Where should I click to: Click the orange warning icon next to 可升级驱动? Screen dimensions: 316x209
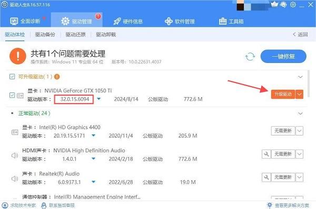[57, 77]
